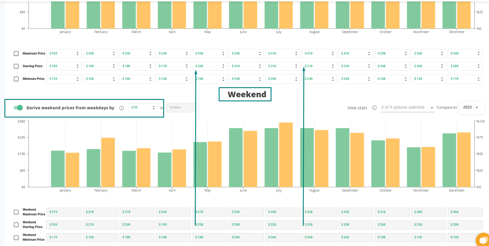Toggle Derive weekend prices from weekdays switch

click(x=18, y=108)
